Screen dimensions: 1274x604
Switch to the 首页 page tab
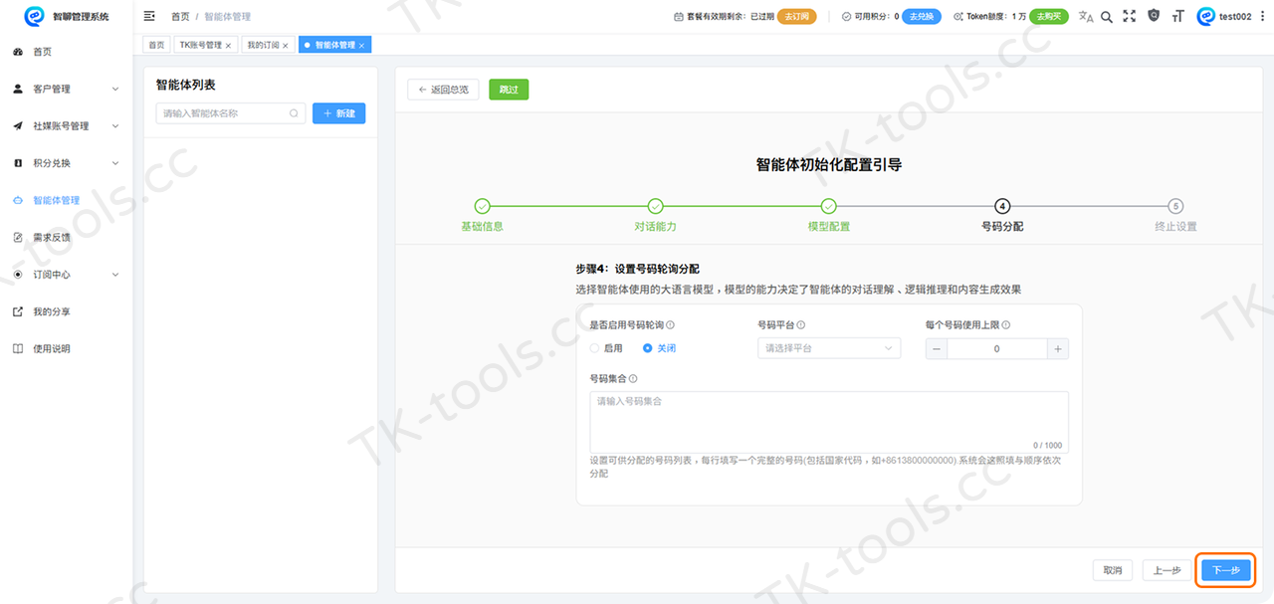(x=157, y=45)
